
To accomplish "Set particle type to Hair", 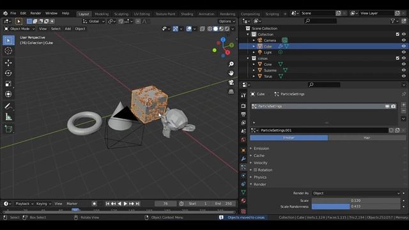I will coord(367,138).
